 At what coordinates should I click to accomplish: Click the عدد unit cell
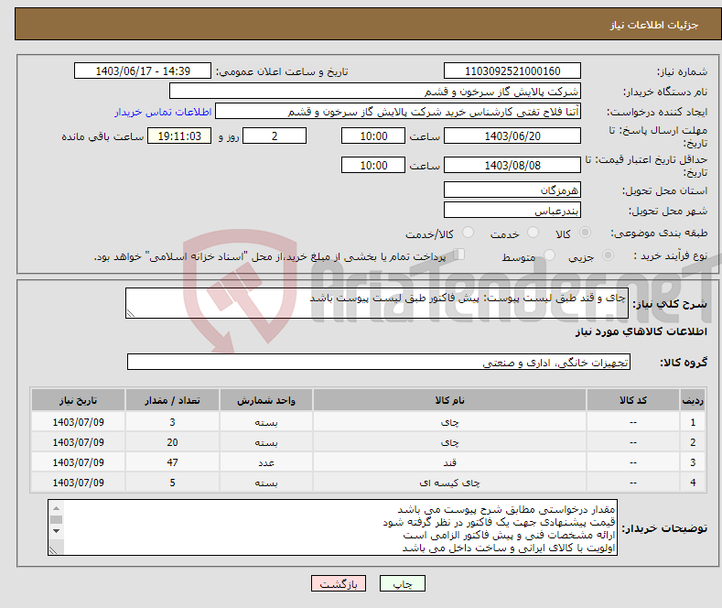(266, 462)
